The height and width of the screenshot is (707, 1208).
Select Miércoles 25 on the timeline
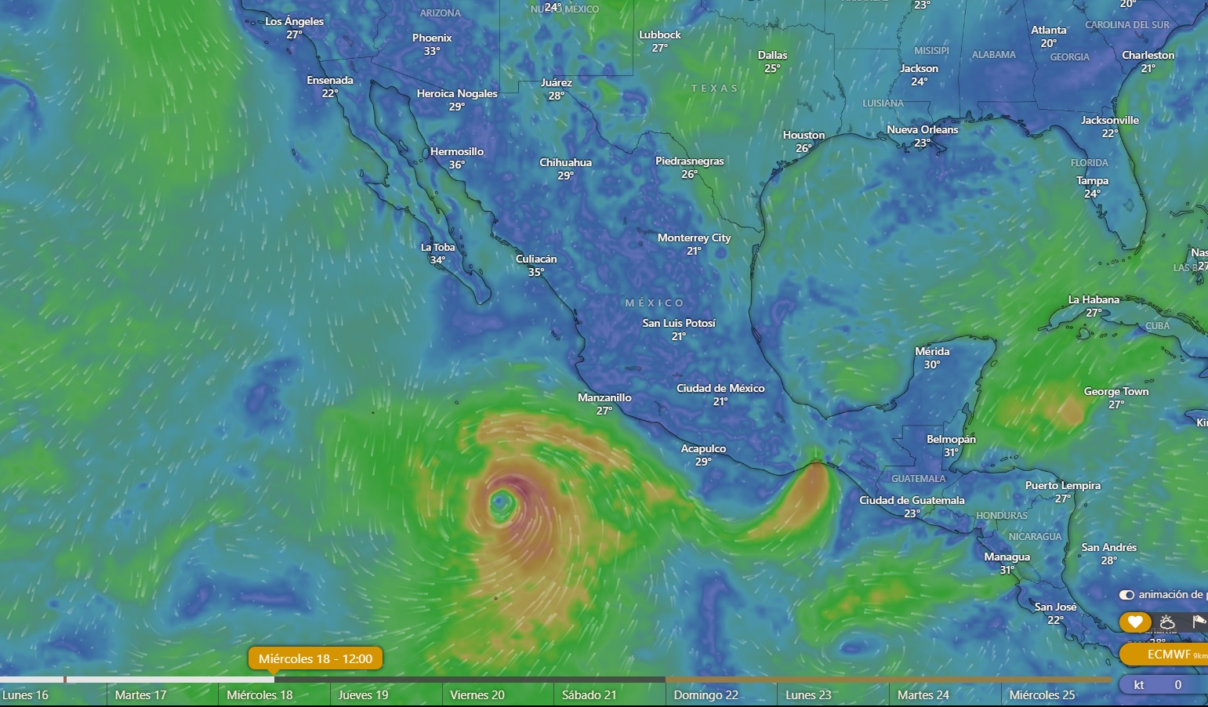[1042, 694]
